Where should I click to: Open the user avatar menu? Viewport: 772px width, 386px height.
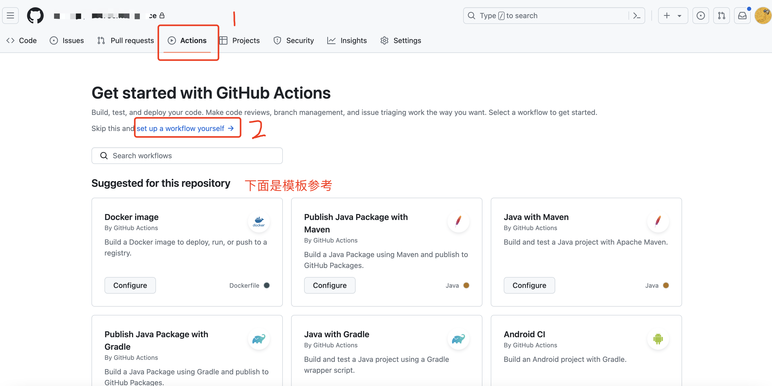tap(763, 16)
